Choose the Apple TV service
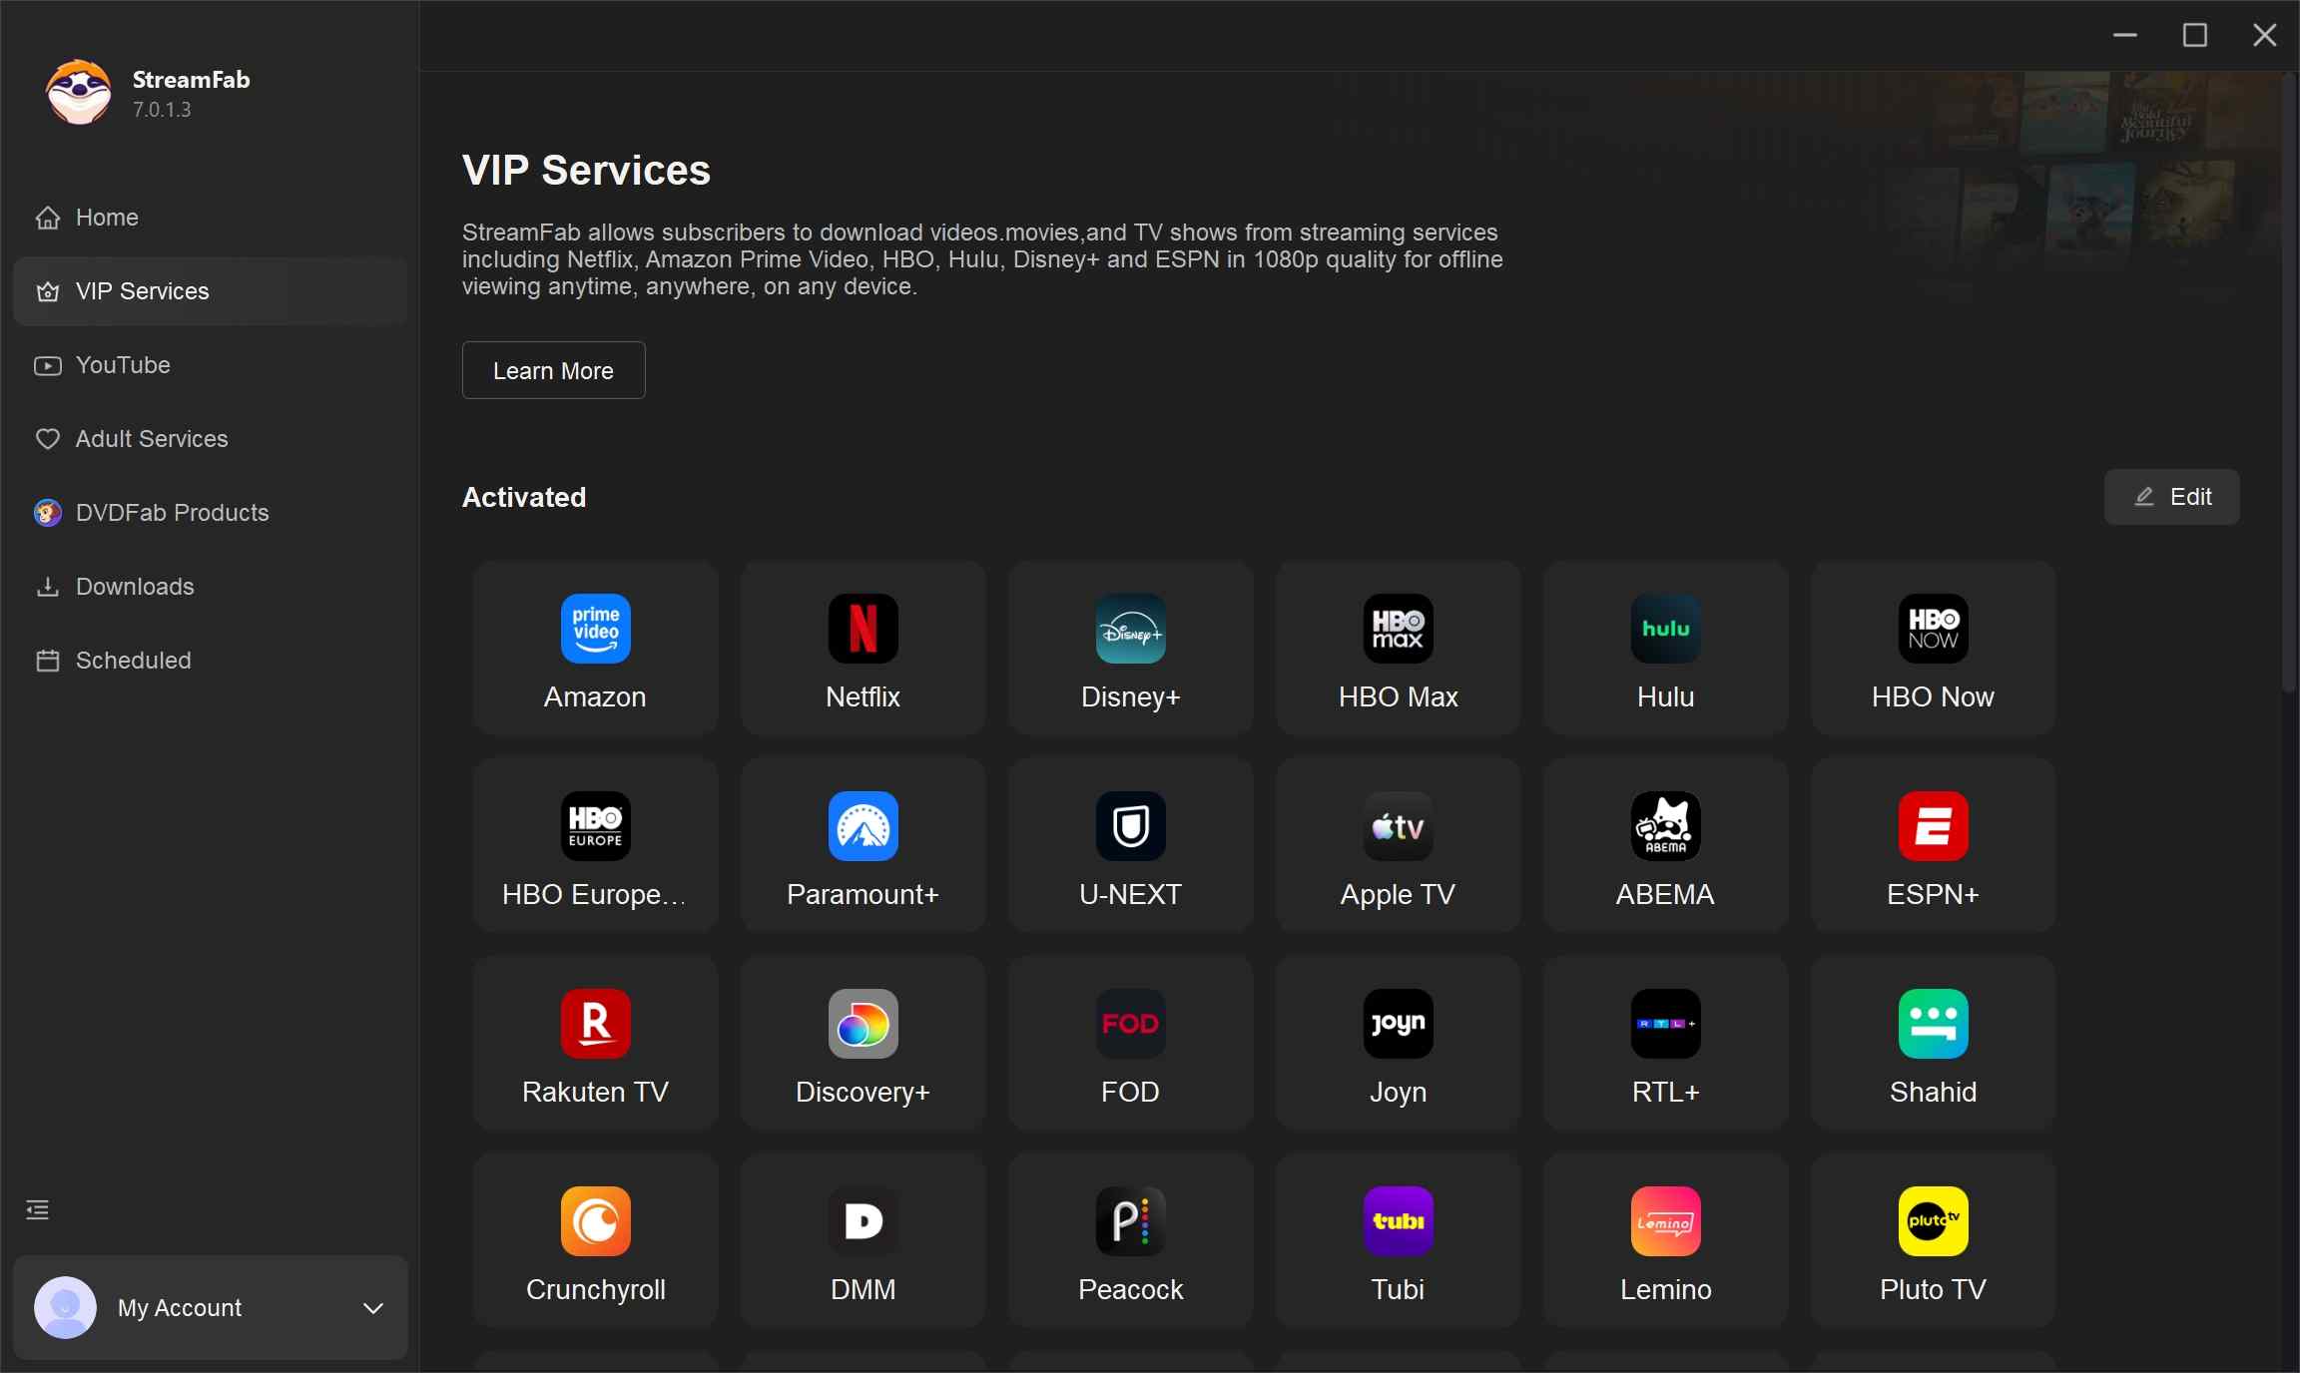This screenshot has width=2300, height=1373. tap(1398, 846)
